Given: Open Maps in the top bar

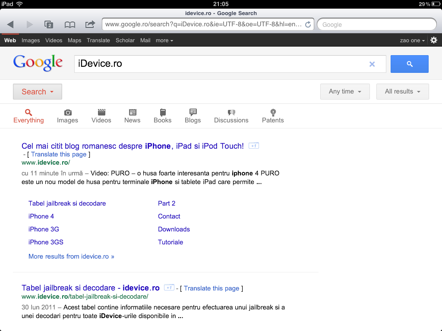Looking at the screenshot, I should point(74,40).
